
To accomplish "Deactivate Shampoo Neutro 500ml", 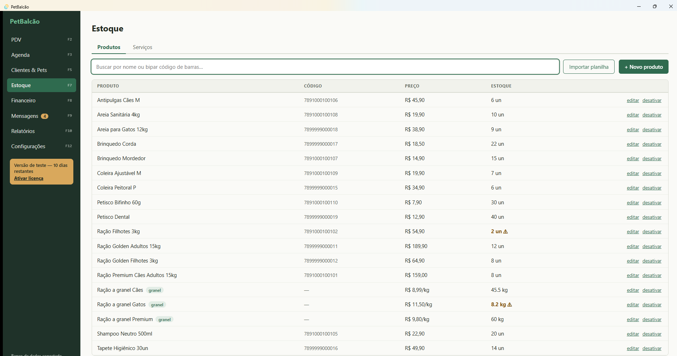I will click(652, 334).
